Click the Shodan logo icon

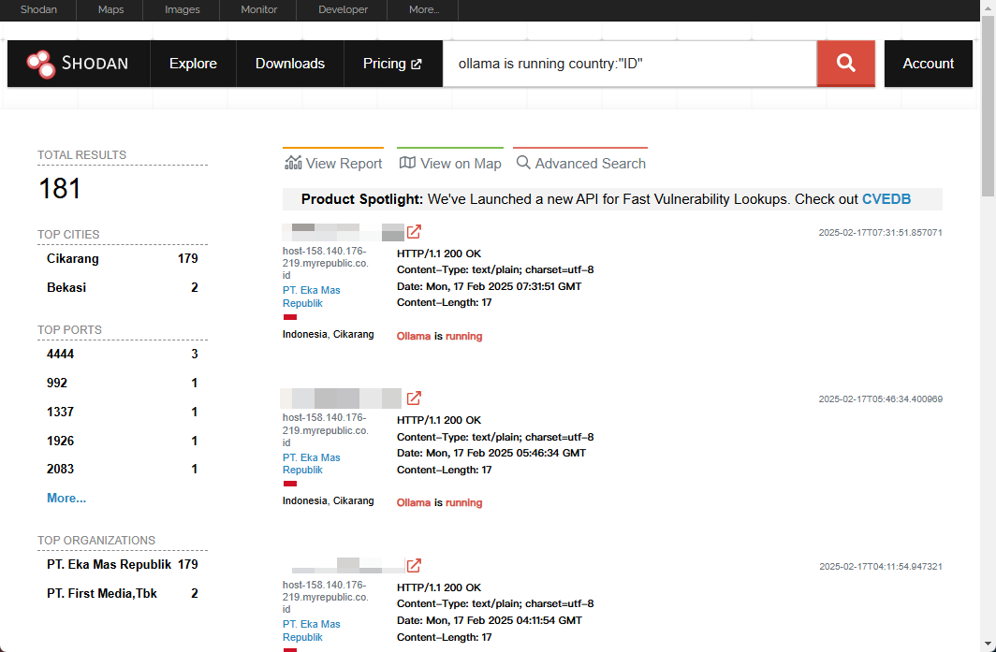coord(41,64)
